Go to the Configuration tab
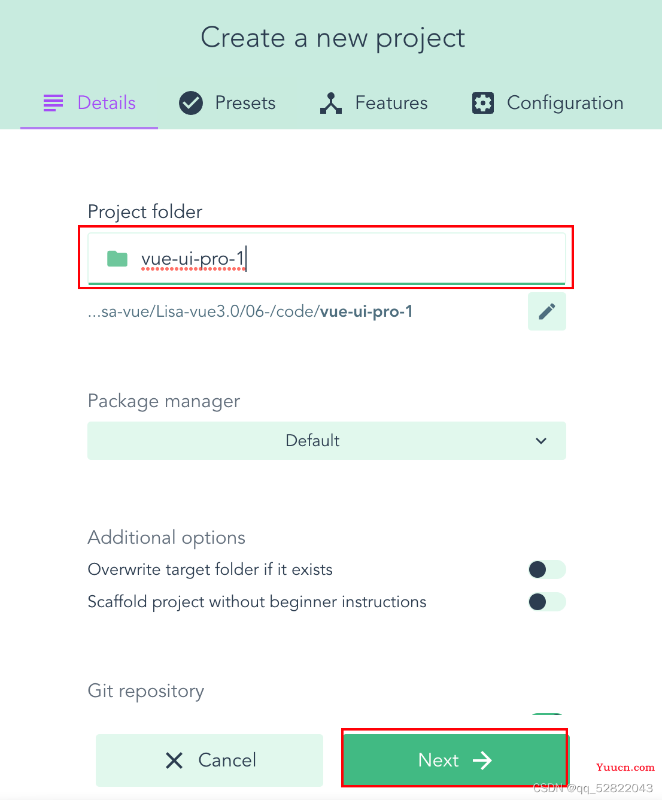 click(547, 103)
